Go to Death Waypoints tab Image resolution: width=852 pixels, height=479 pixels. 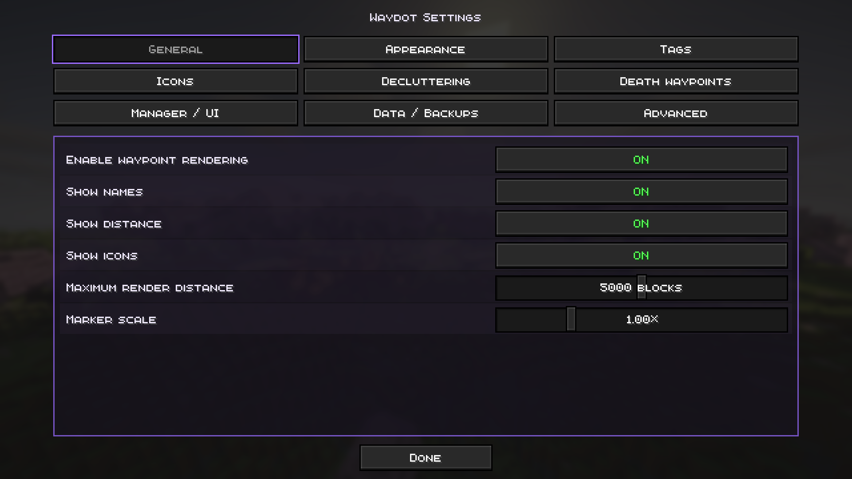(x=676, y=81)
